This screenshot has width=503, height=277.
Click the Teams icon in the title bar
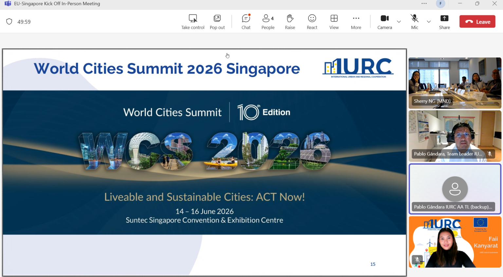pyautogui.click(x=7, y=4)
